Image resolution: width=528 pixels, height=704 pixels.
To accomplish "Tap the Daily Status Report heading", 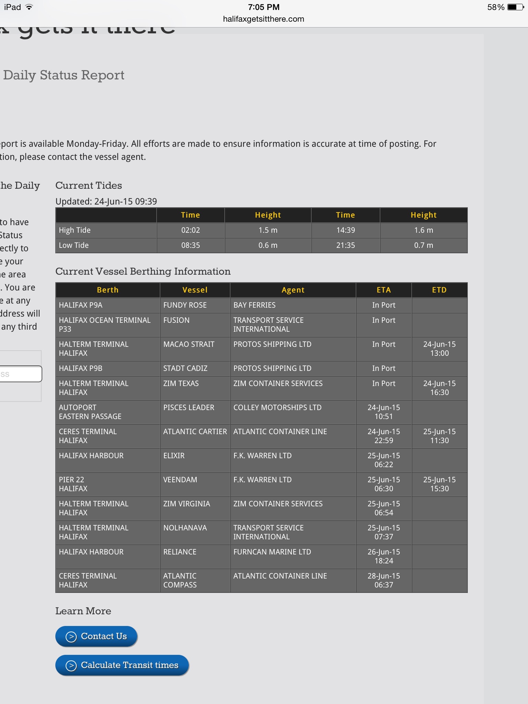I will [64, 75].
